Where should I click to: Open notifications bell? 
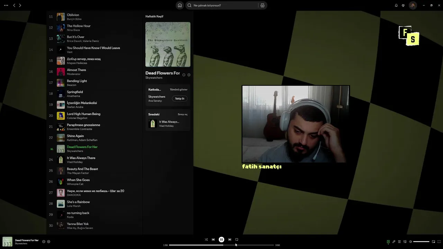coord(396,5)
